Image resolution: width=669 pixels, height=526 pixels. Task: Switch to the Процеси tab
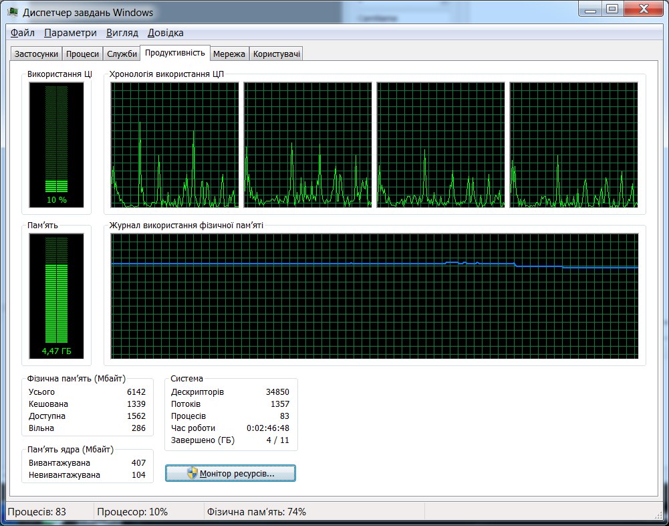click(82, 54)
